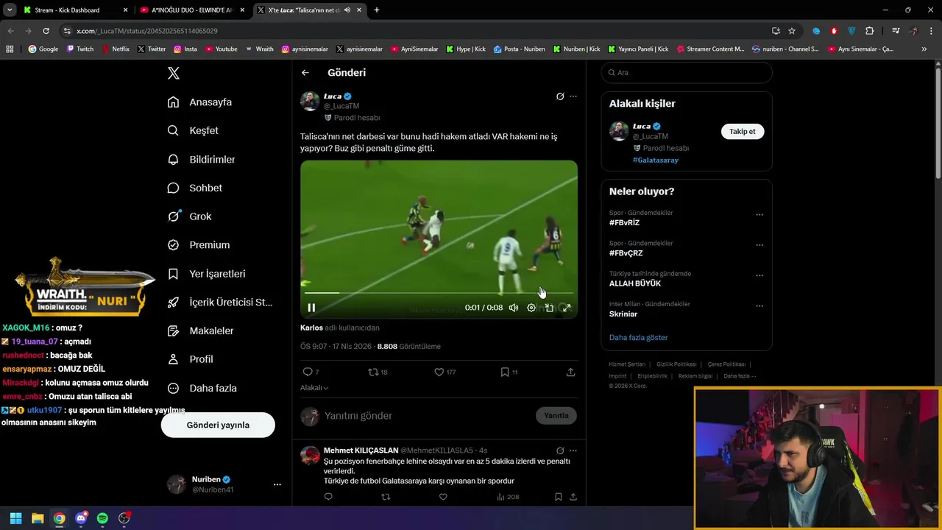The image size is (942, 530).
Task: Click Grok icon on Mehmet's reply
Action: pos(560,451)
